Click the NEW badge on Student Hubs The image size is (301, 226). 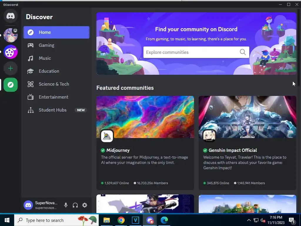pos(81,110)
